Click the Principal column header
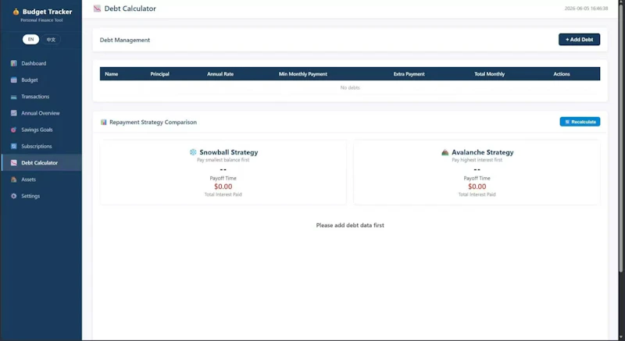Viewport: 625px width, 341px height. (x=160, y=74)
